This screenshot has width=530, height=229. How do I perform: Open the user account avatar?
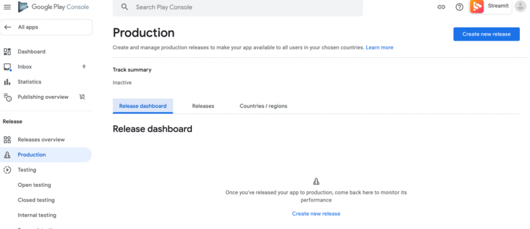click(520, 7)
